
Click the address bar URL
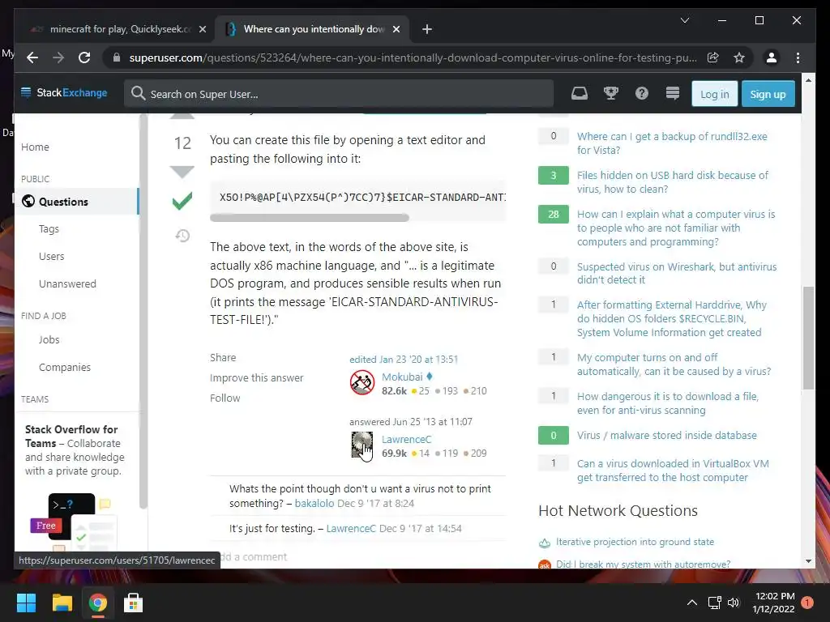pos(413,58)
